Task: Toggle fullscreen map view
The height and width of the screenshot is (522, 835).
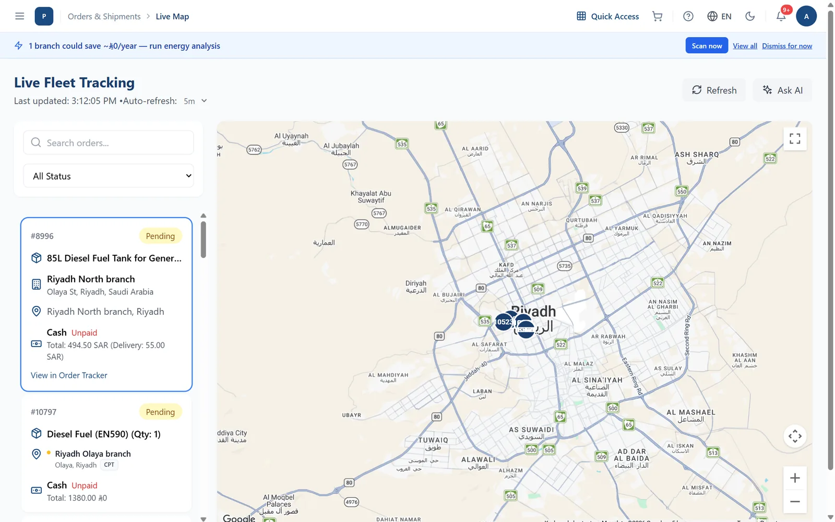Action: click(x=795, y=138)
